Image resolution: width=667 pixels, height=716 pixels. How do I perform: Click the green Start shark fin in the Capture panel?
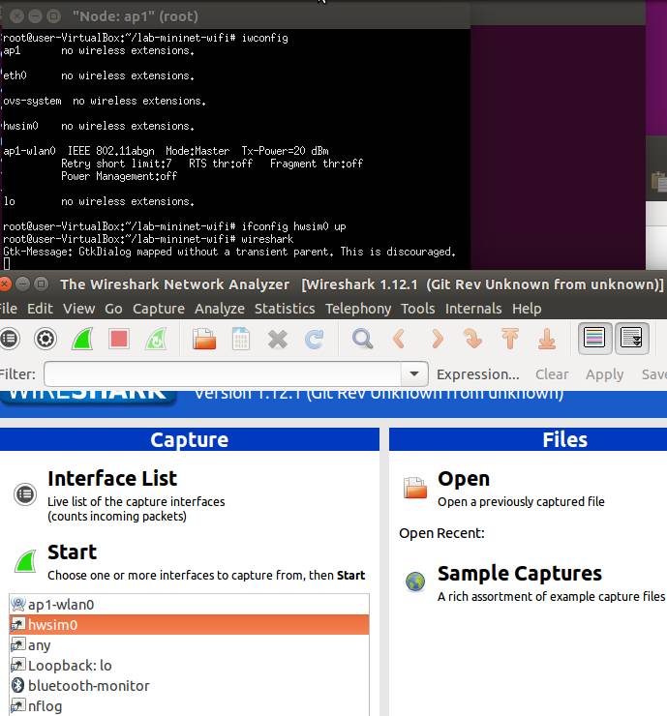25,561
